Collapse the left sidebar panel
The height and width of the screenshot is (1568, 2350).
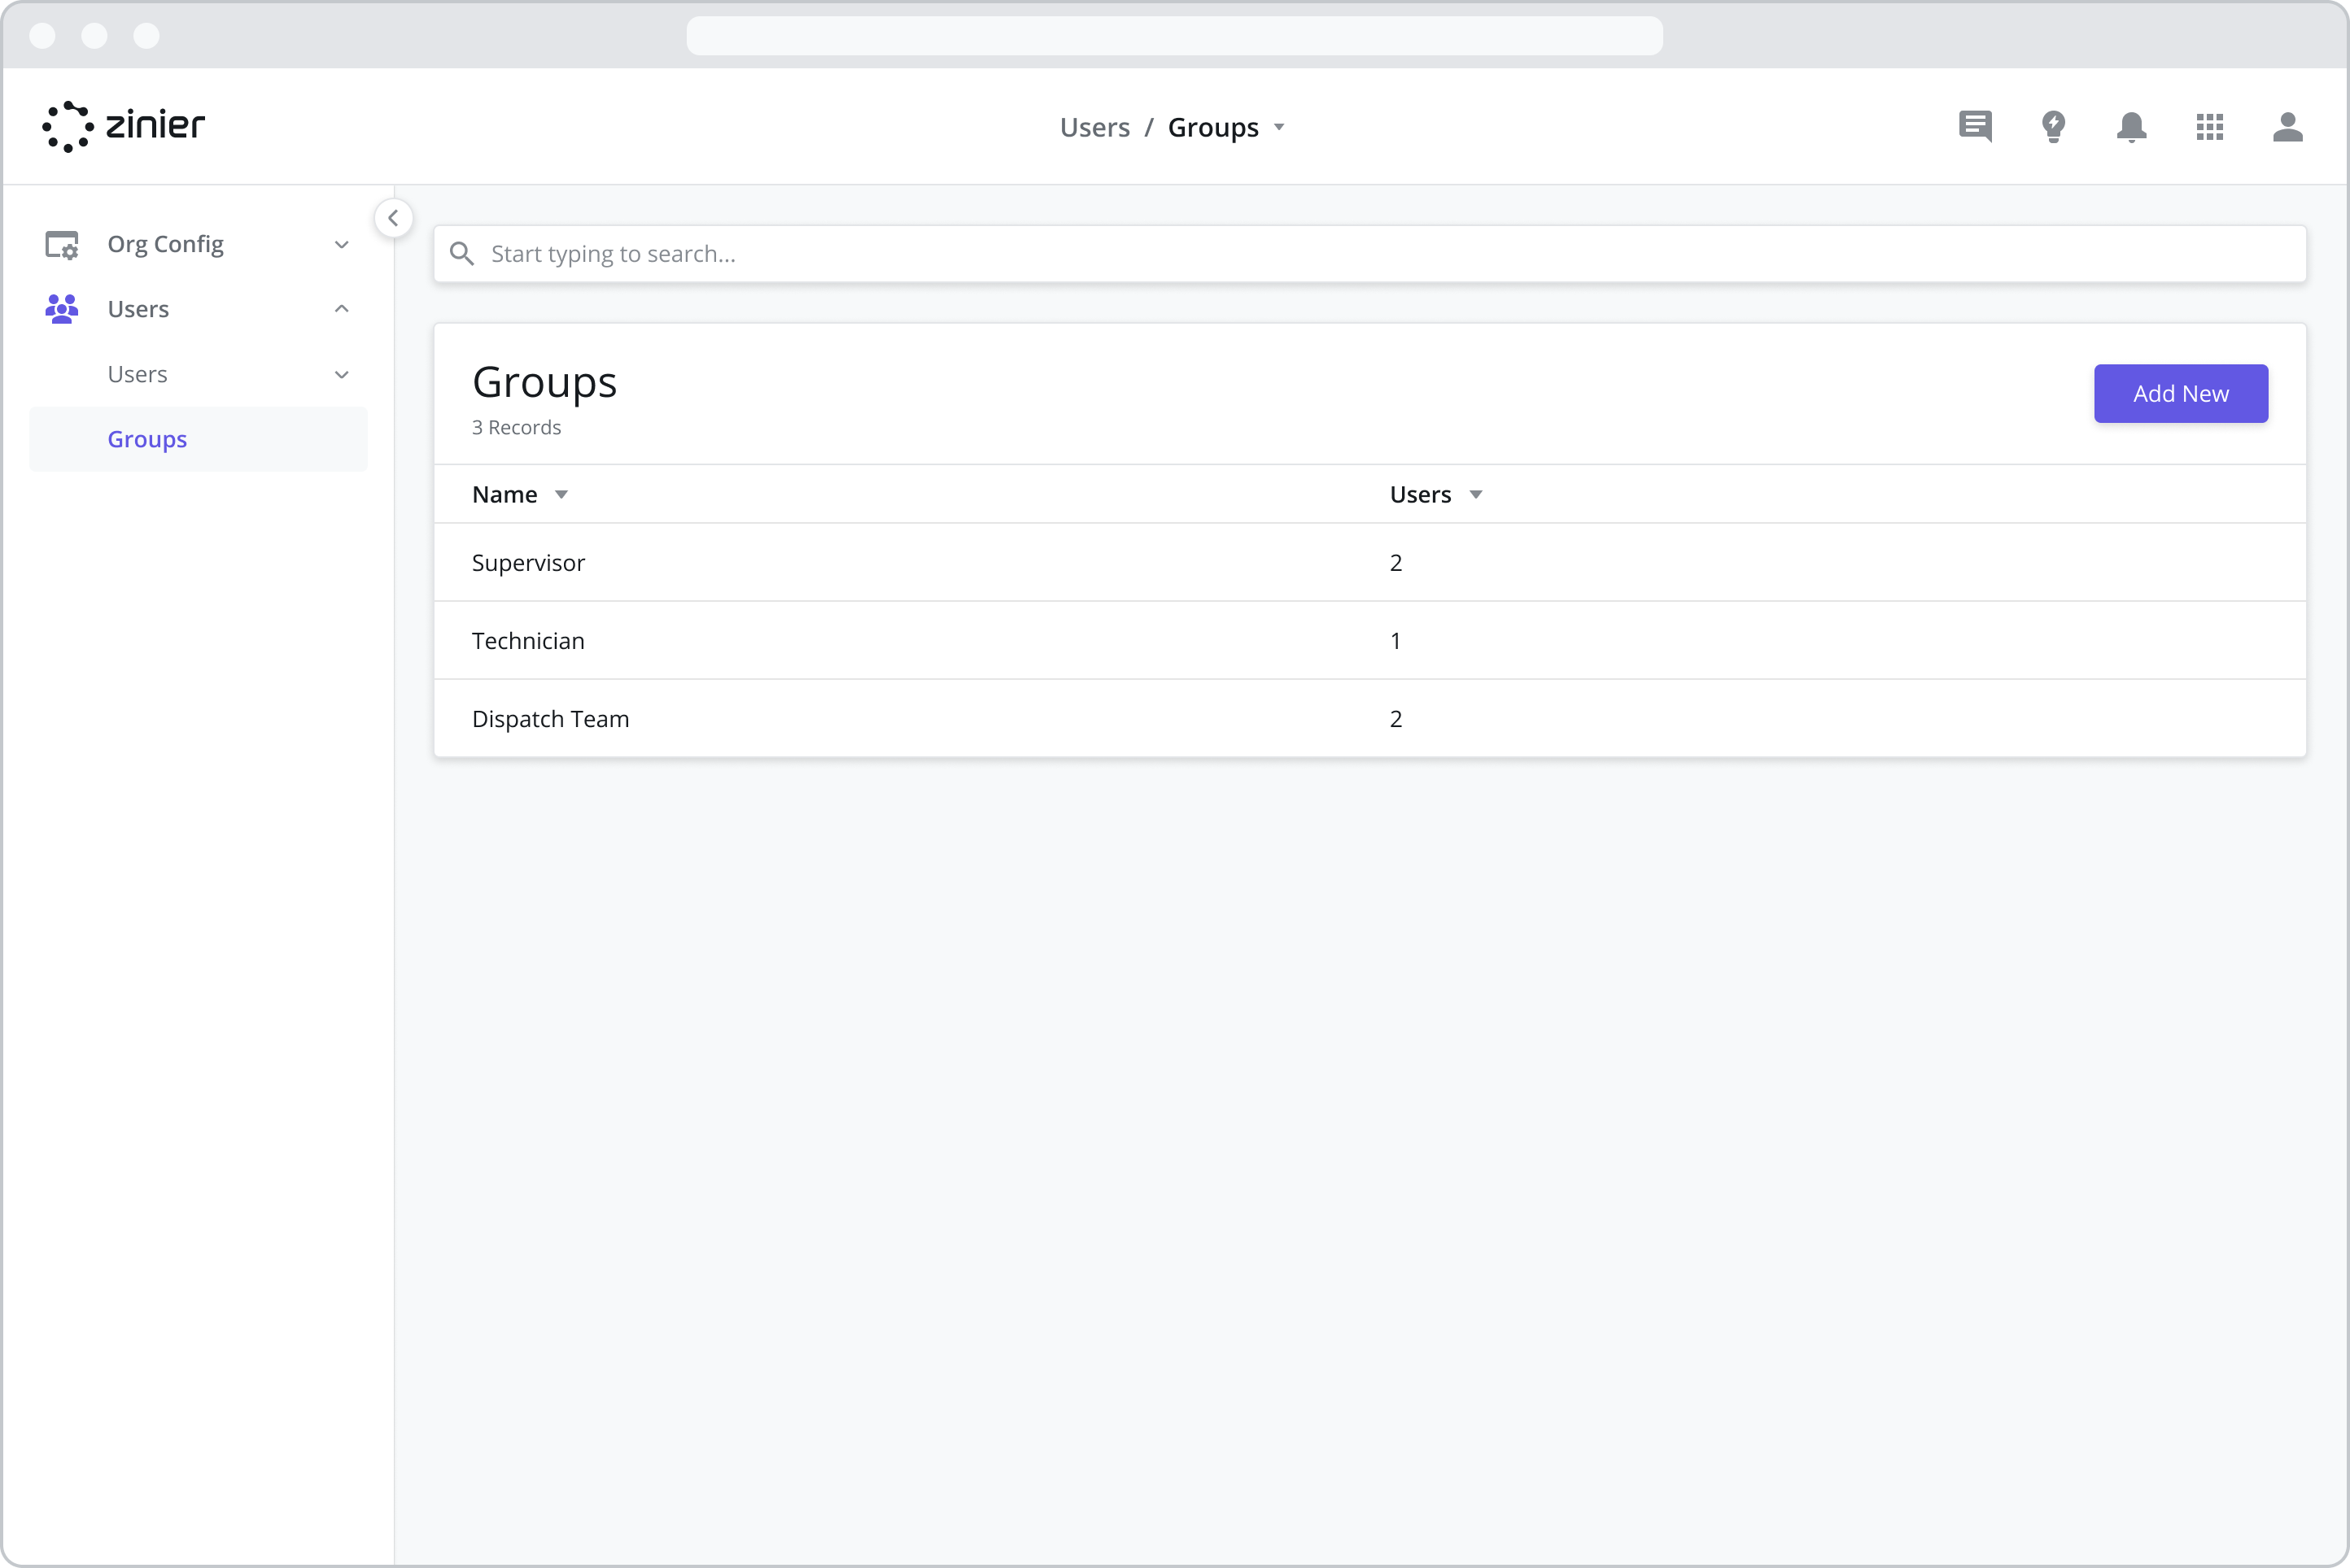point(393,218)
